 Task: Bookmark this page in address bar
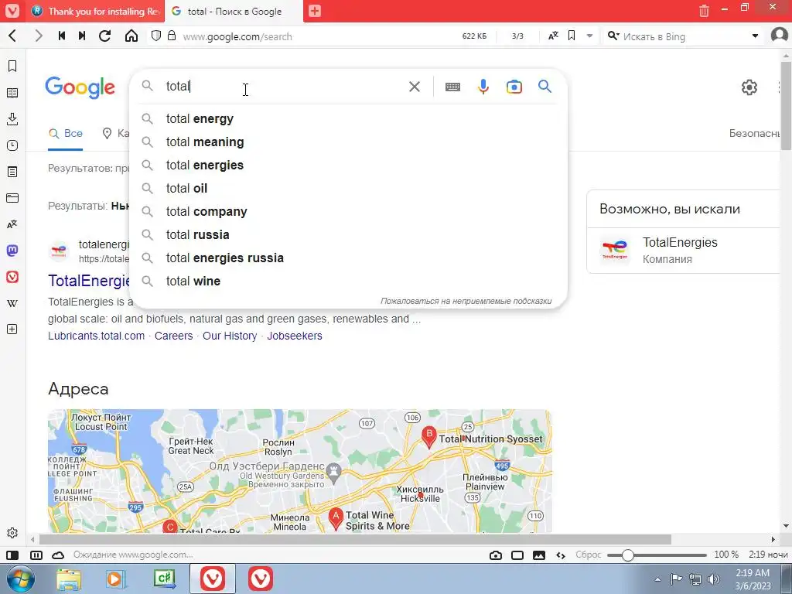[572, 36]
